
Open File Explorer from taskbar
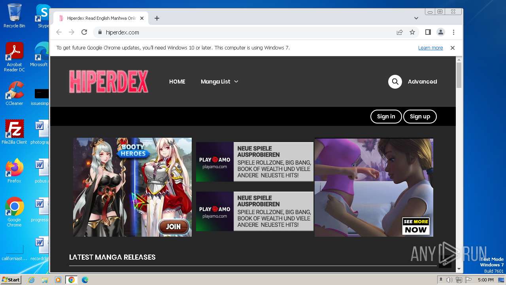[45, 280]
